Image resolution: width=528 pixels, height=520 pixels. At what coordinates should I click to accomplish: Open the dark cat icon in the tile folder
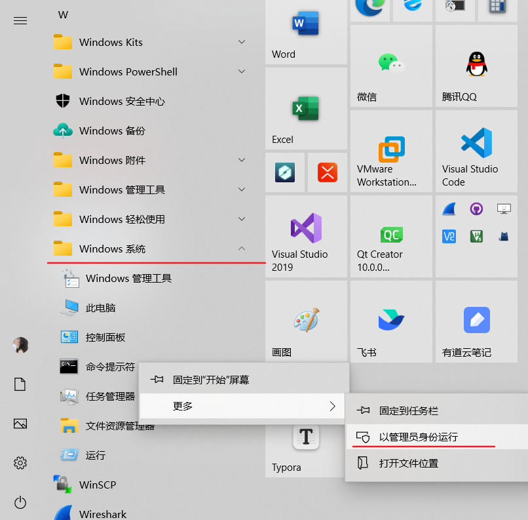(x=503, y=236)
